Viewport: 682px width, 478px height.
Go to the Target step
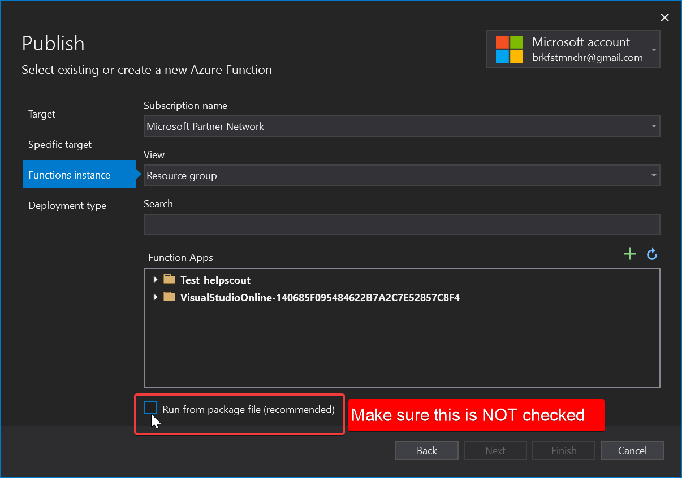tap(42, 114)
